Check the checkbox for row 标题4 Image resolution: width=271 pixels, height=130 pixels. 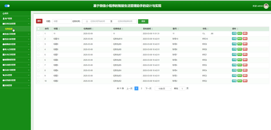(x=38, y=71)
